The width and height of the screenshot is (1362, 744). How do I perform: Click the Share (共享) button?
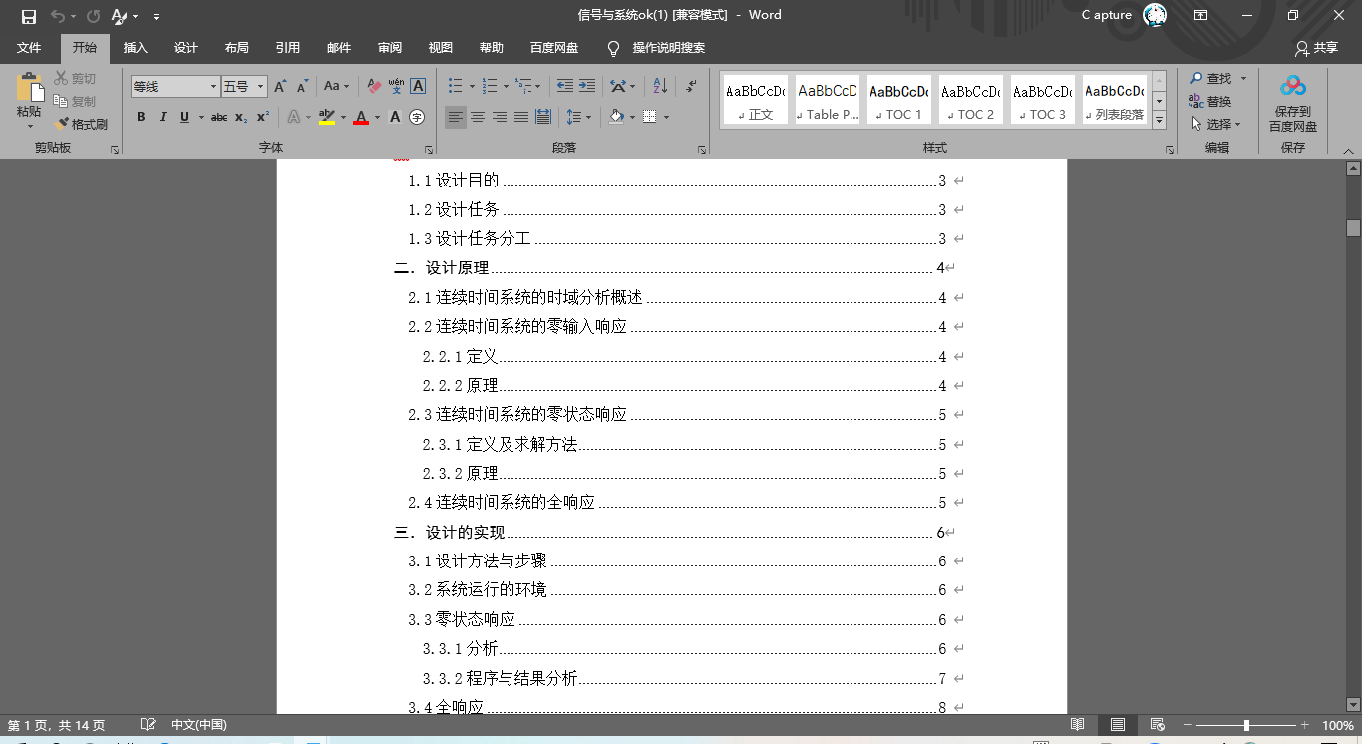point(1316,48)
